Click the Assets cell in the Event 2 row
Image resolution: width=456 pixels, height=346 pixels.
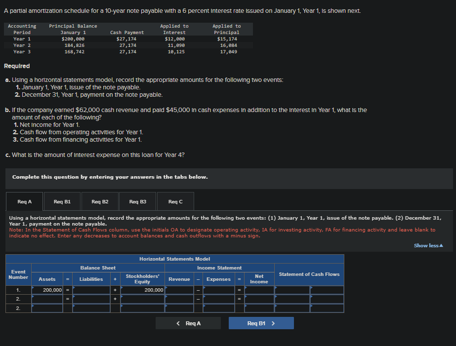[x=47, y=299]
